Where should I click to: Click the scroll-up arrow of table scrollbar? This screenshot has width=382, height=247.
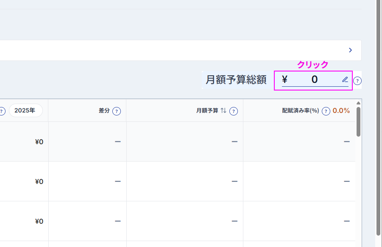358,103
